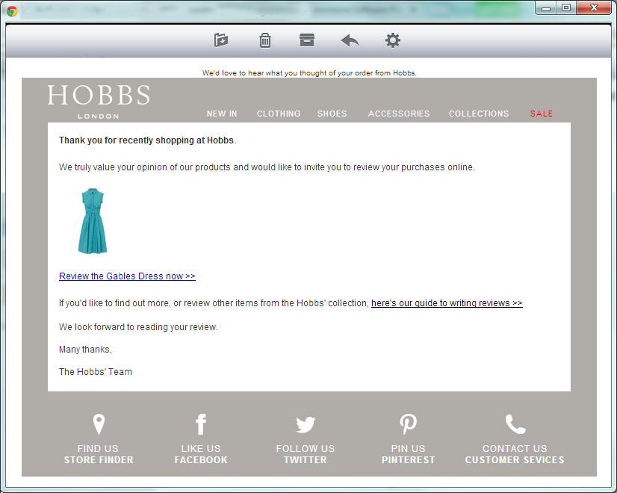617x493 pixels.
Task: Click the Like Us Facebook label
Action: click(x=201, y=454)
